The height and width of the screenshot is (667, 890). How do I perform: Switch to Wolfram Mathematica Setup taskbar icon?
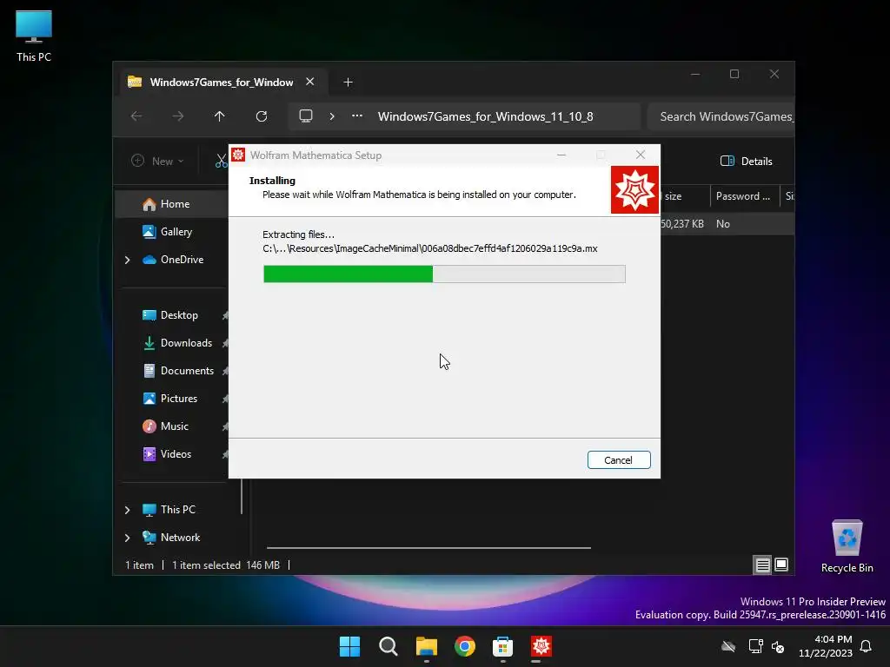541,646
